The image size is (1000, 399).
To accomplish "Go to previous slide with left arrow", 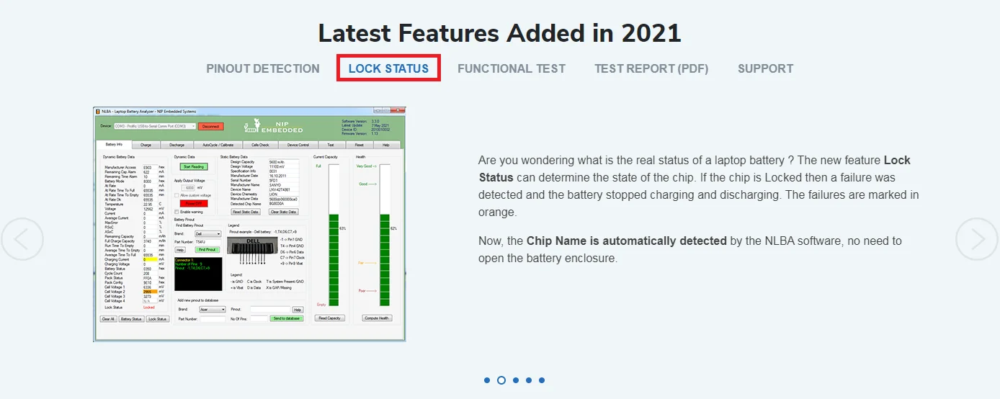I will point(21,239).
